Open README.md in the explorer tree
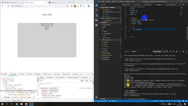Image resolution: width=188 pixels, height=106 pixels. pos(106,59)
